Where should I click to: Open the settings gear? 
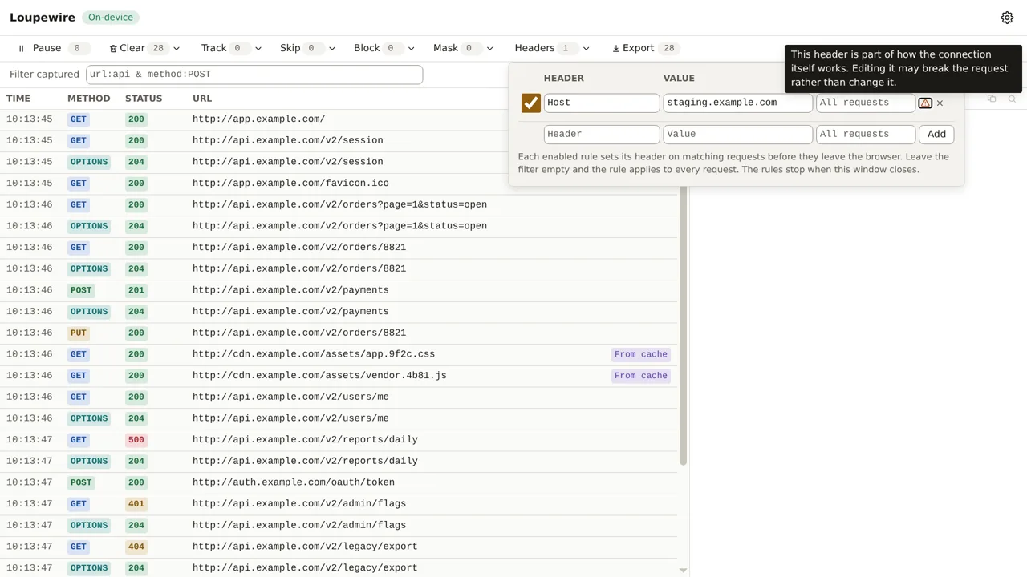coord(1007,18)
